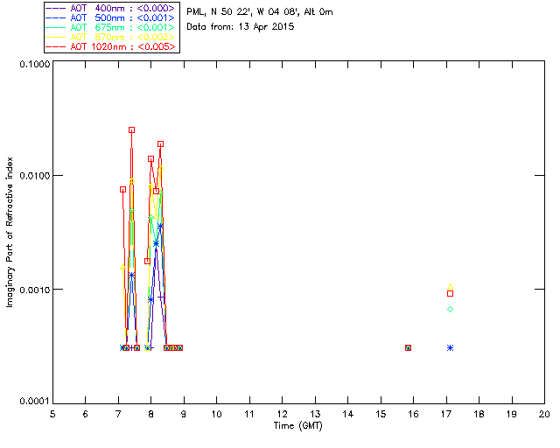Viewport: 560px width, 448px height.
Task: Click the red square just below the yellow triangle near 17 GMT
Action: (451, 294)
